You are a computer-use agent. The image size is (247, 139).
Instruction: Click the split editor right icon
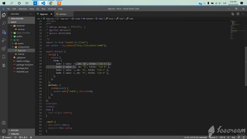238,14
